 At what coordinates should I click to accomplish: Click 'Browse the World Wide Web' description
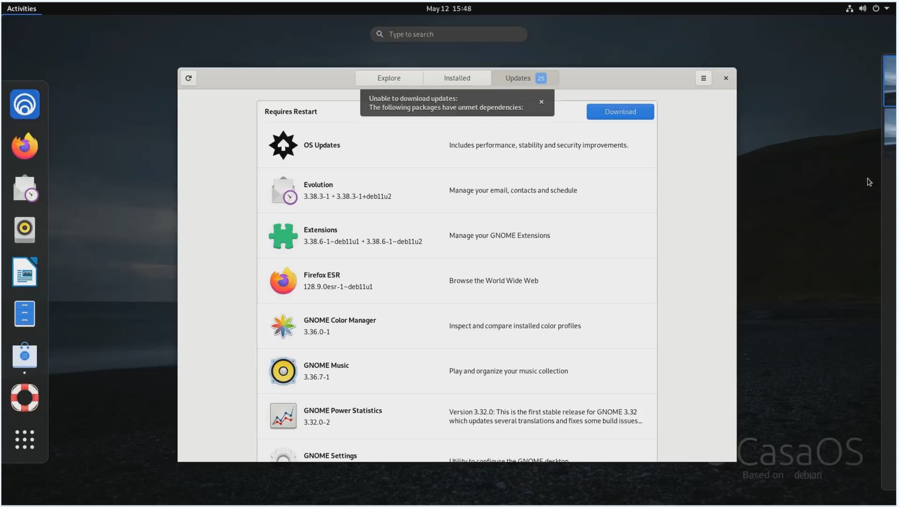pos(494,281)
